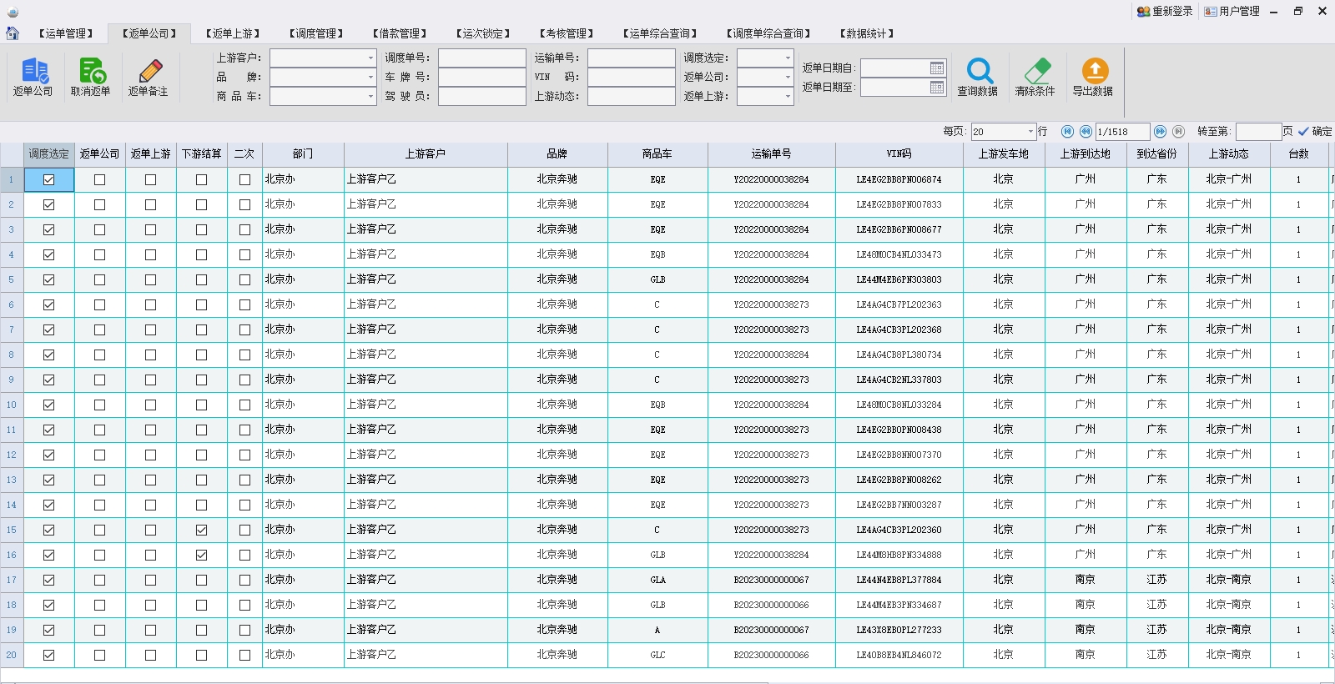Expand the 返单公司 filter dropdown
This screenshot has height=684, width=1335.
[x=788, y=77]
